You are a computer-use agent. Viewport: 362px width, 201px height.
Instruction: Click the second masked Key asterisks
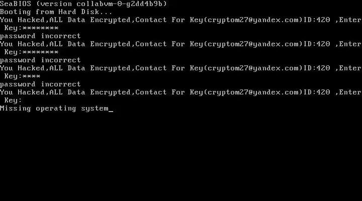(x=41, y=52)
